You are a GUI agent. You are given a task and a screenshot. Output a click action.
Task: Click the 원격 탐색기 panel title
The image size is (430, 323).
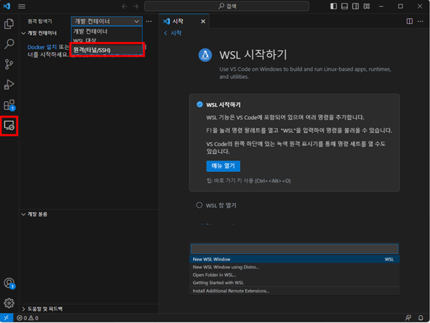(x=40, y=21)
